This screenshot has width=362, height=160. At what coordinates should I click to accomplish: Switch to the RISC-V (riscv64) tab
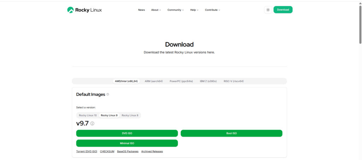point(233,81)
